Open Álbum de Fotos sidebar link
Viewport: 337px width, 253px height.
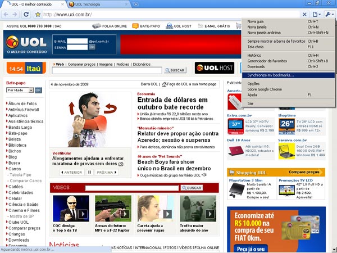coord(22,103)
